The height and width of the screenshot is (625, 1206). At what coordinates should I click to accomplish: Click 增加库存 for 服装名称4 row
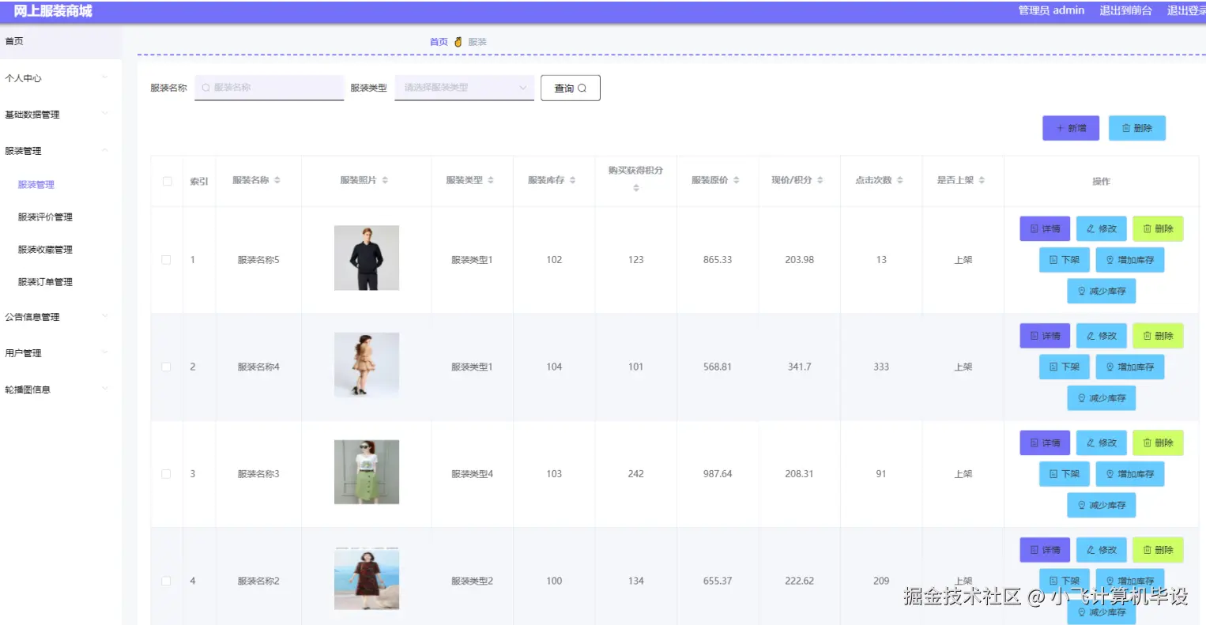click(1130, 367)
